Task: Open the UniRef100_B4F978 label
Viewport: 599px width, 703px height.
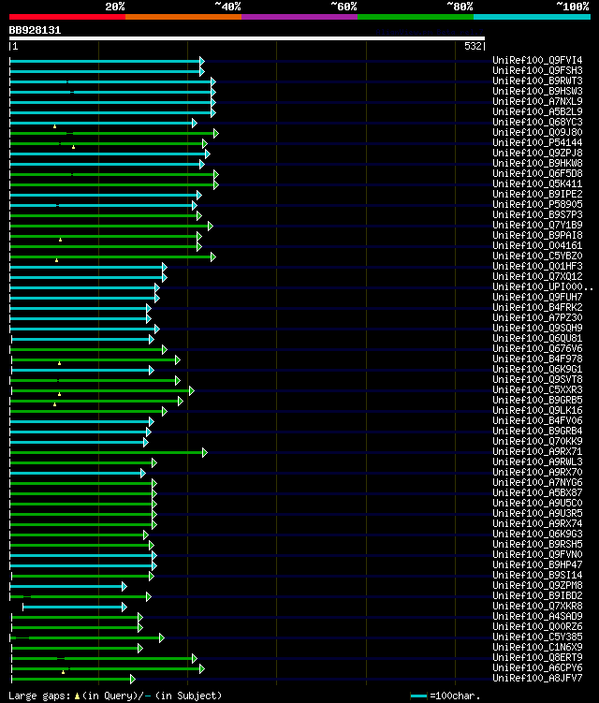Action: 537,359
